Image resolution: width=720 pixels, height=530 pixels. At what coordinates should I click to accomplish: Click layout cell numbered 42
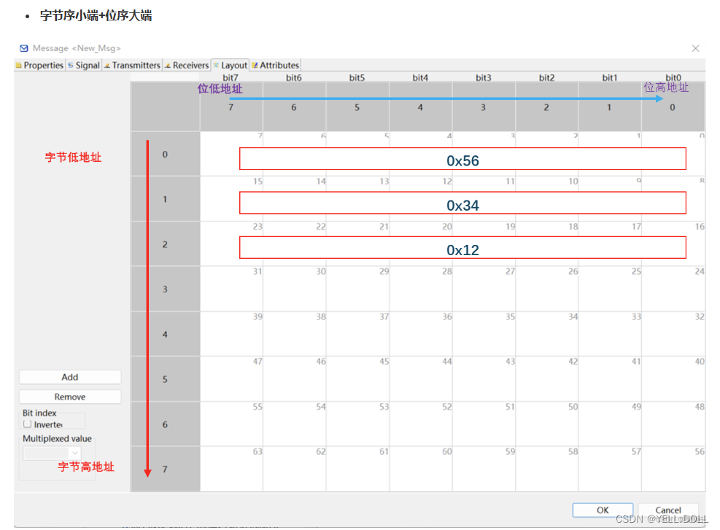click(547, 379)
